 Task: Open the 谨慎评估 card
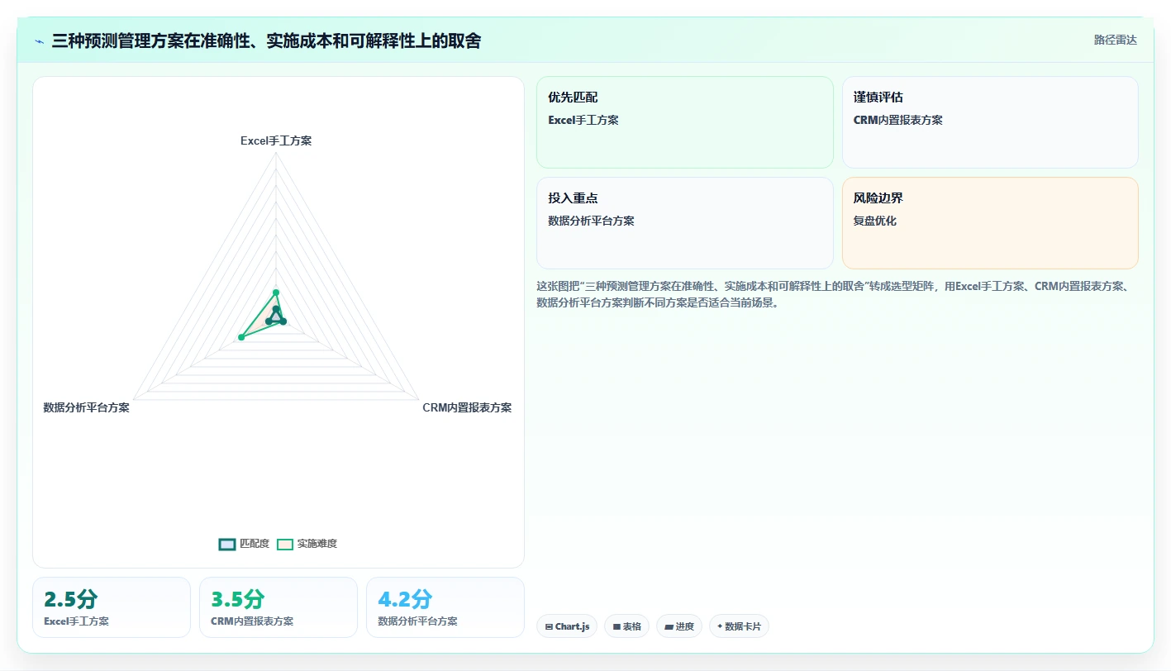click(990, 122)
